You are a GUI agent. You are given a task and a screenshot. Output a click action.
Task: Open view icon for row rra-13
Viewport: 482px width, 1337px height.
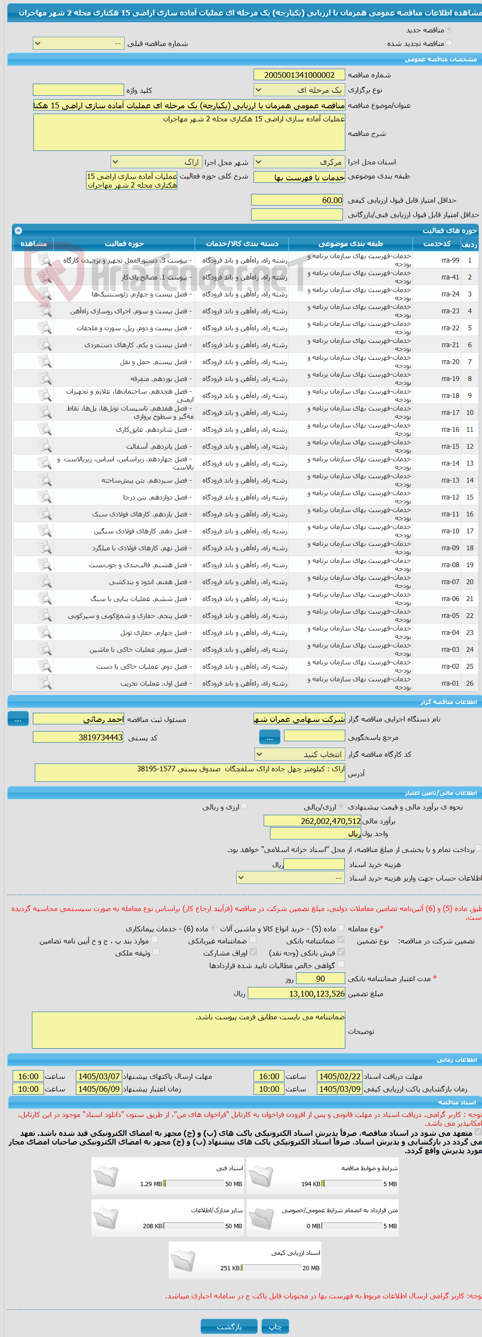44,480
